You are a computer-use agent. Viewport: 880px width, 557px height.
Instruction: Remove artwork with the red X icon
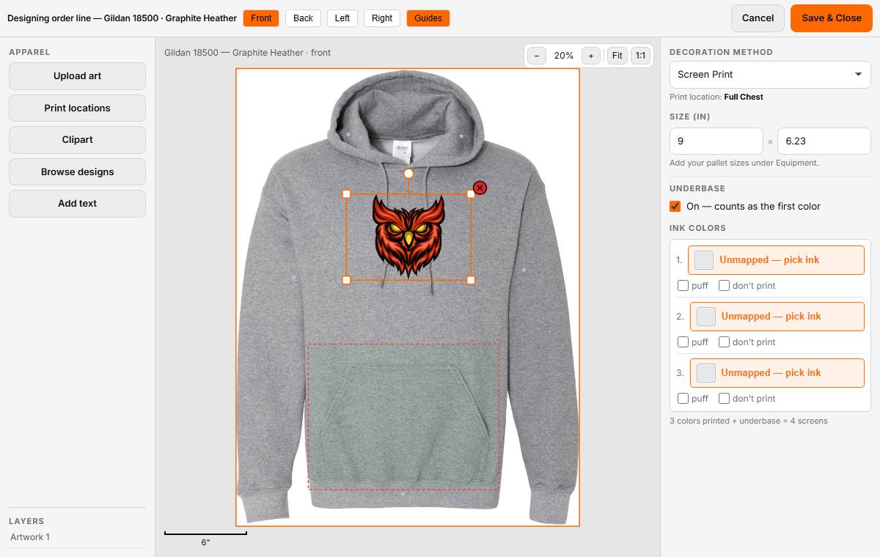pyautogui.click(x=480, y=188)
